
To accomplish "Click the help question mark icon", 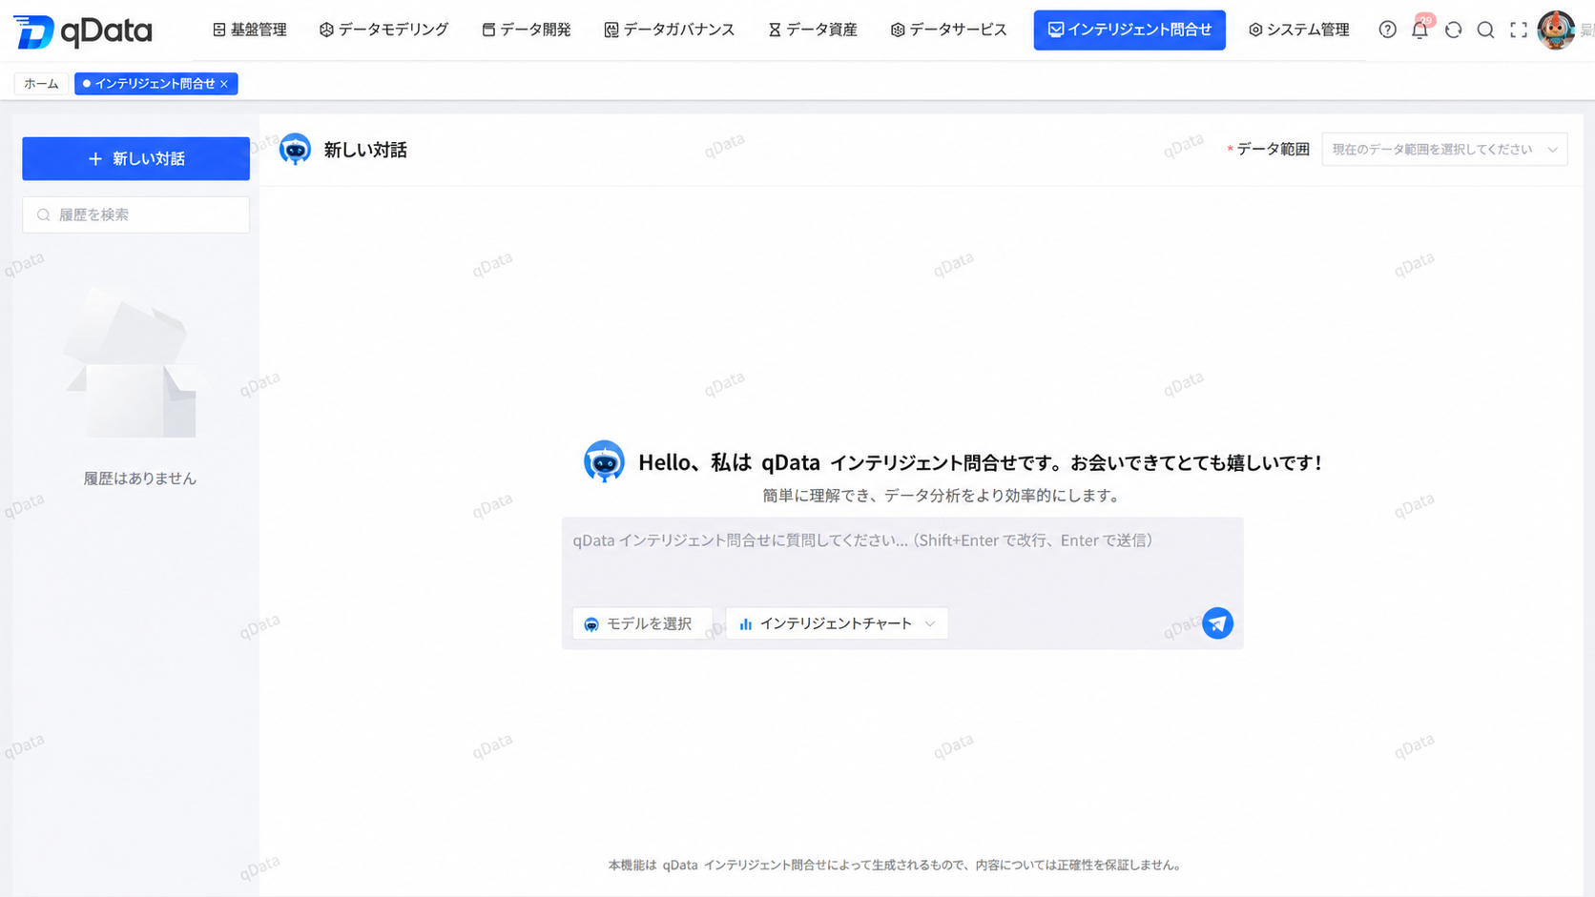I will click(x=1388, y=30).
